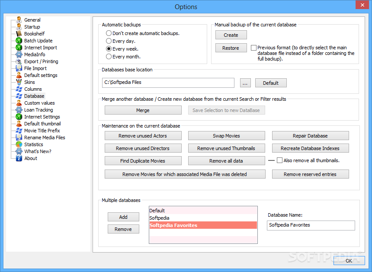The height and width of the screenshot is (272, 372).
Task: Click the Remove all data button
Action: 227,161
